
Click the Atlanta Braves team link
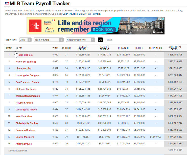click(x=24, y=144)
